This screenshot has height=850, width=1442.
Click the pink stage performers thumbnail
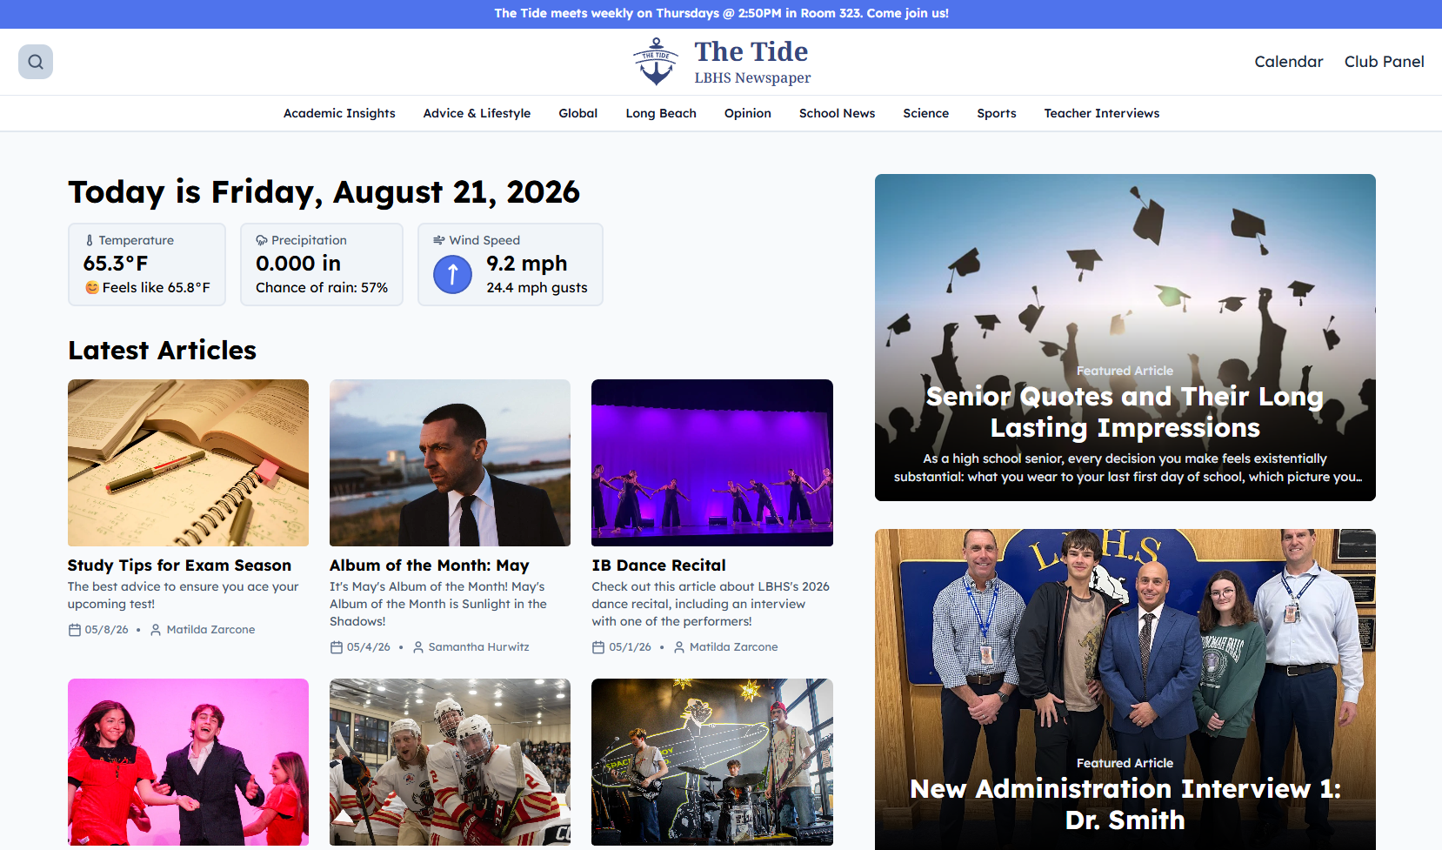tap(189, 762)
